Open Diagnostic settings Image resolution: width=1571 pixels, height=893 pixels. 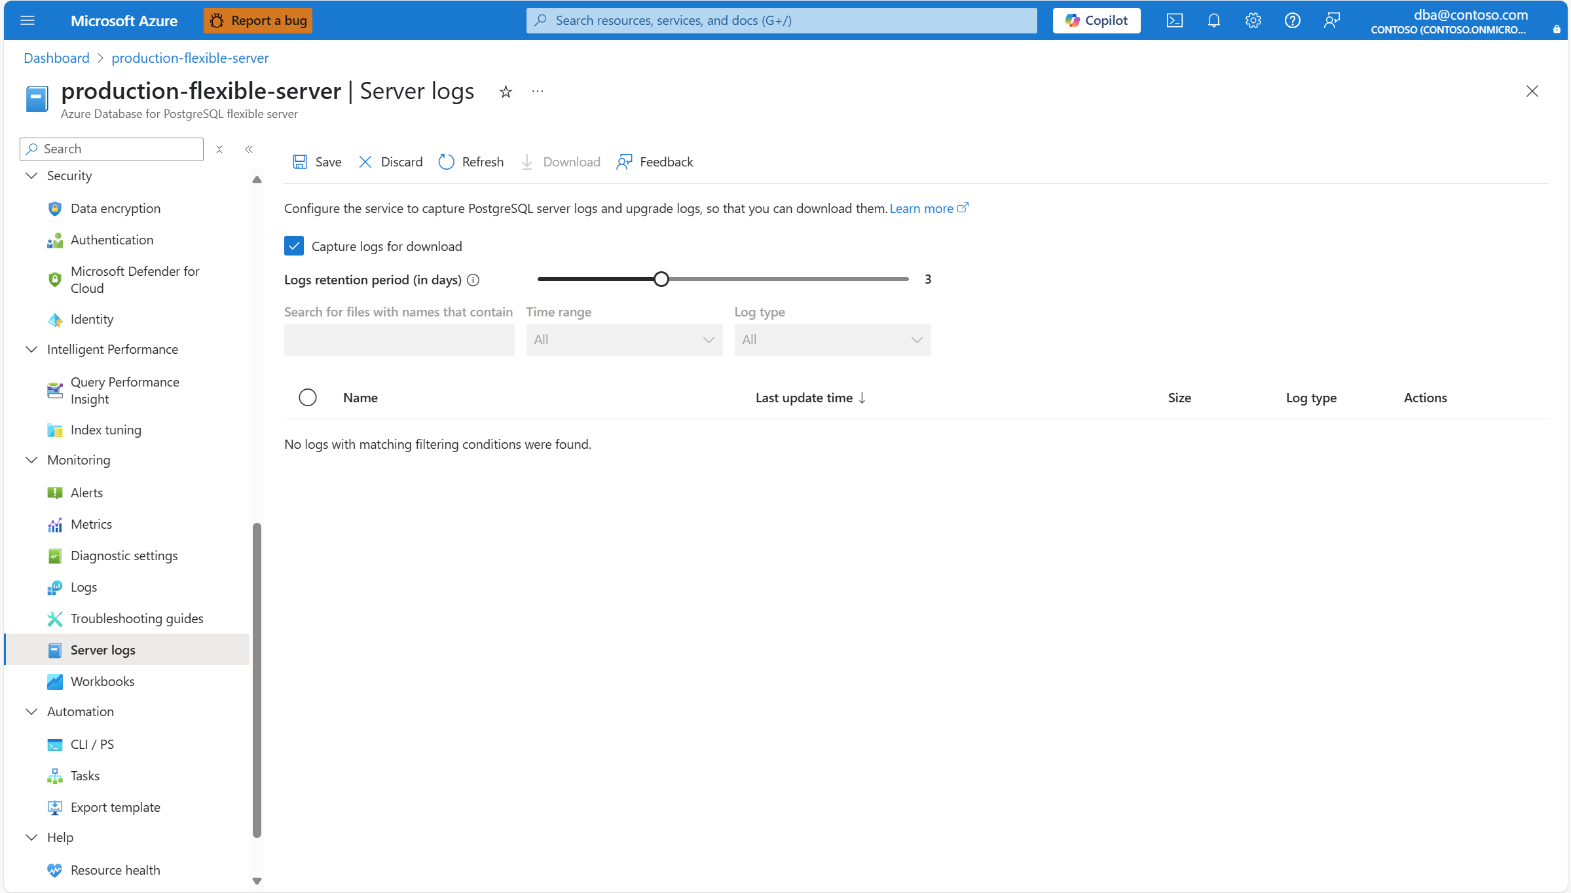(124, 556)
